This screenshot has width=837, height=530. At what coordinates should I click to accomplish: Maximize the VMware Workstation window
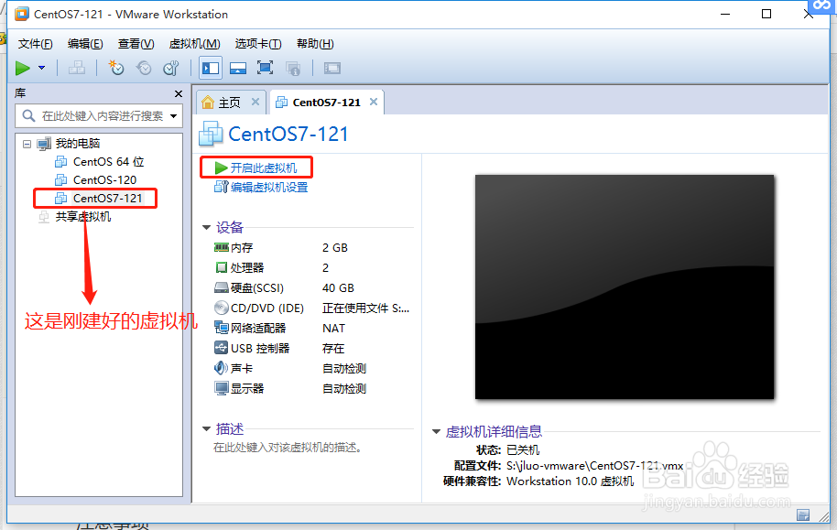point(766,14)
